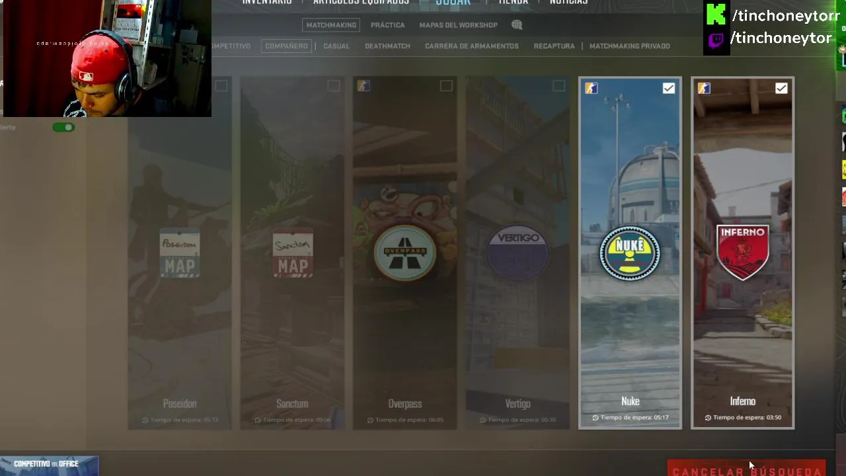Open Mapas del Workshop tab
The width and height of the screenshot is (846, 476).
point(458,25)
